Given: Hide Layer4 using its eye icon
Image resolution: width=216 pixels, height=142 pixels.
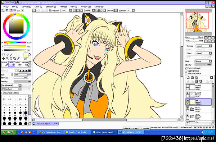Looking at the screenshot, I should coord(188,93).
